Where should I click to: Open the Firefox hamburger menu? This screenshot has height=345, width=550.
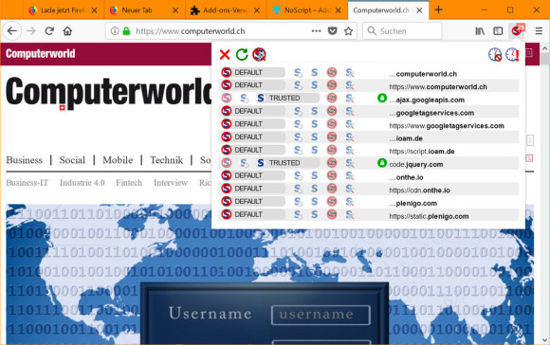[x=539, y=31]
